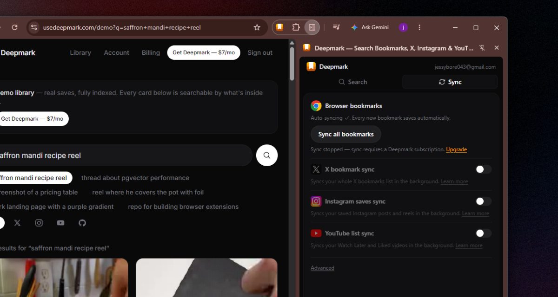Open Ask Gemini
The width and height of the screenshot is (558, 297).
[370, 27]
